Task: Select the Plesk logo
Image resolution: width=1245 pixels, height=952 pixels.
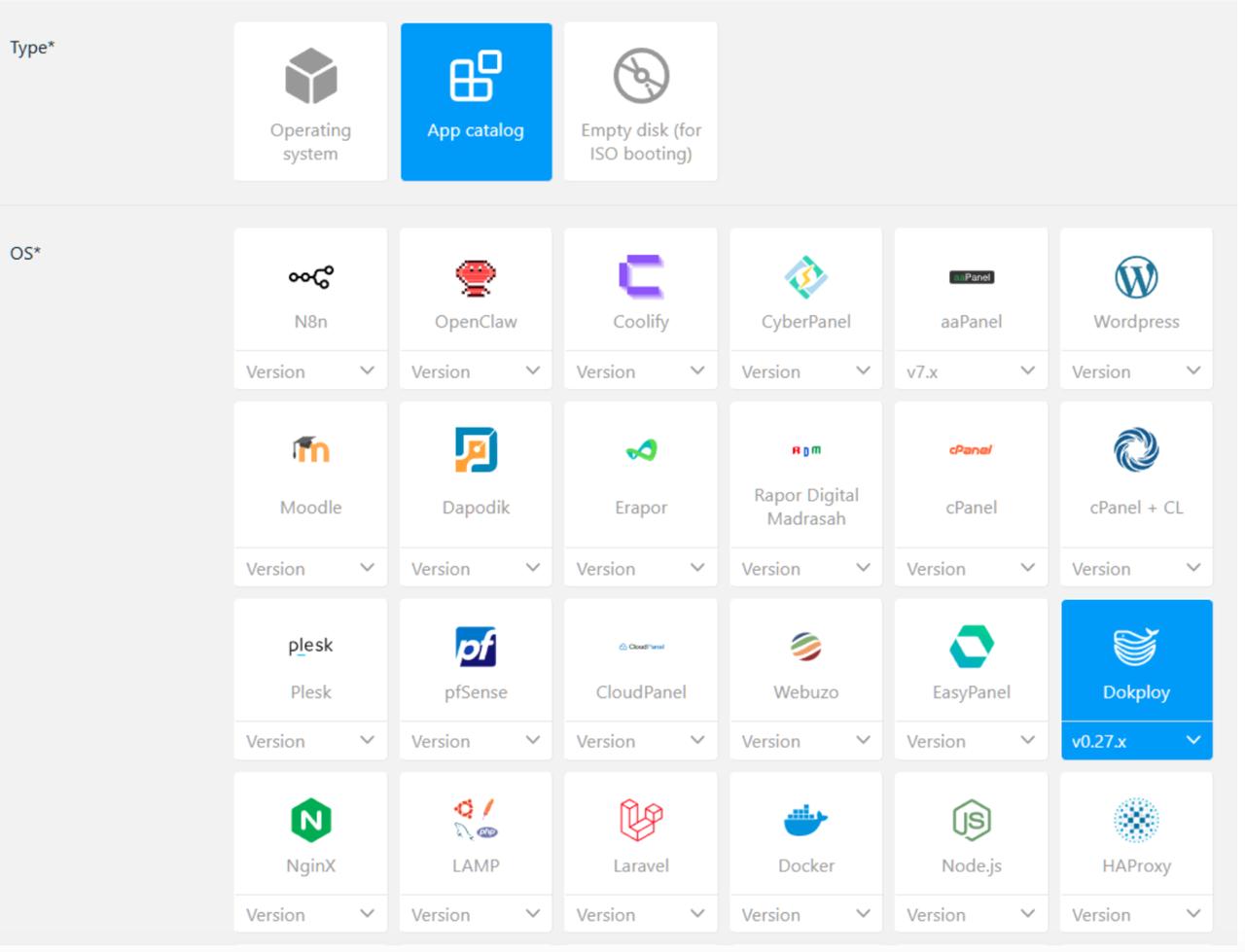Action: pos(310,646)
